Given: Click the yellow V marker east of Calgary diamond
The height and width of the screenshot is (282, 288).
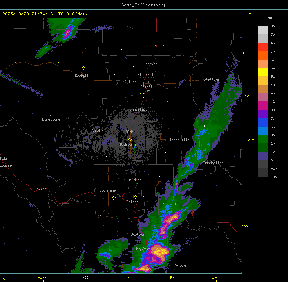Looking at the screenshot, I should tap(143, 196).
